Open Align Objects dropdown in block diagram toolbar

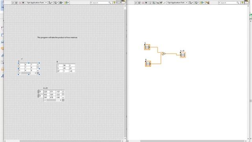(x=191, y=3)
